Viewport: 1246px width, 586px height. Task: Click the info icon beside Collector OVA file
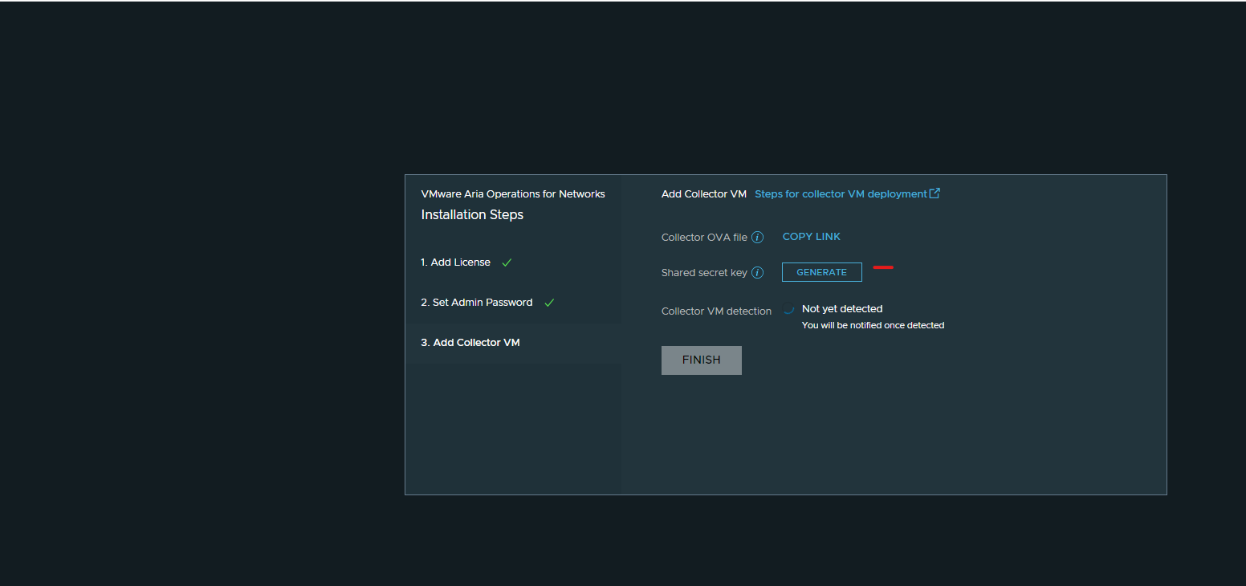[757, 238]
